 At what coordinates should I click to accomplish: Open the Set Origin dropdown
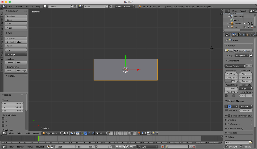tap(16, 55)
